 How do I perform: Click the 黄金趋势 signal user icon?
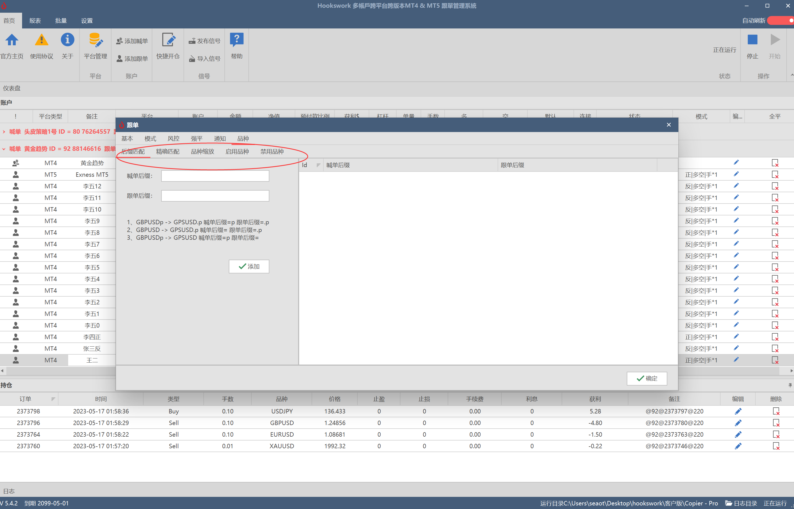coord(15,163)
